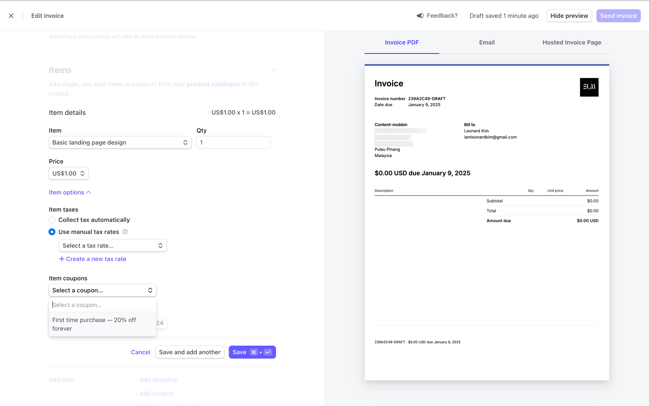
Task: Click the Hide preview button
Action: tap(569, 16)
